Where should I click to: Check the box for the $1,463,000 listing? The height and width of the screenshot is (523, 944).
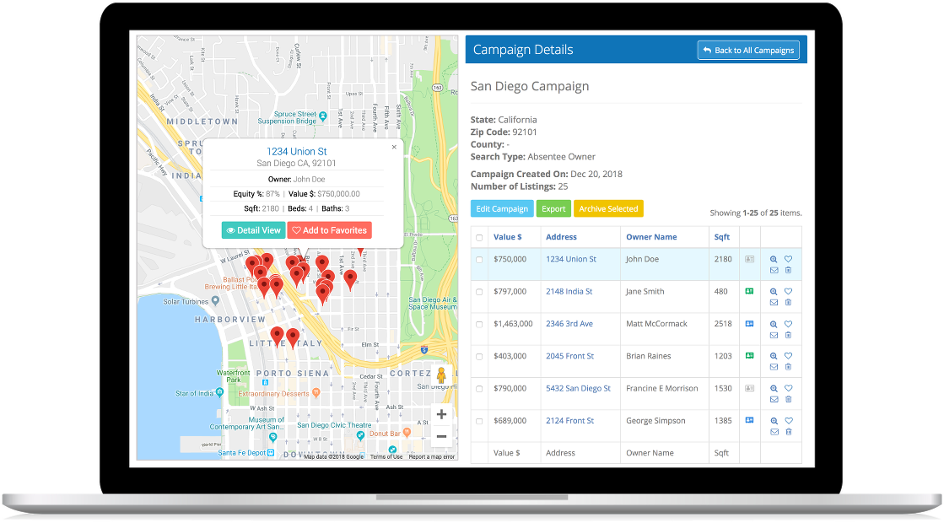479,324
